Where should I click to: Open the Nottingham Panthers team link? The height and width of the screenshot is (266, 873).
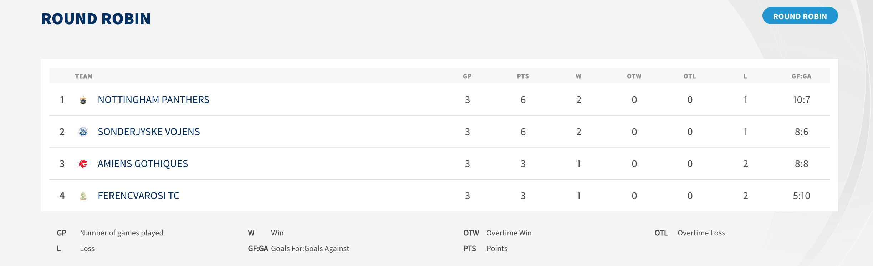(x=153, y=100)
